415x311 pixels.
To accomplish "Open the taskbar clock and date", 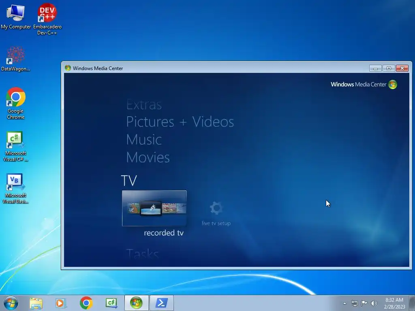I will click(394, 303).
